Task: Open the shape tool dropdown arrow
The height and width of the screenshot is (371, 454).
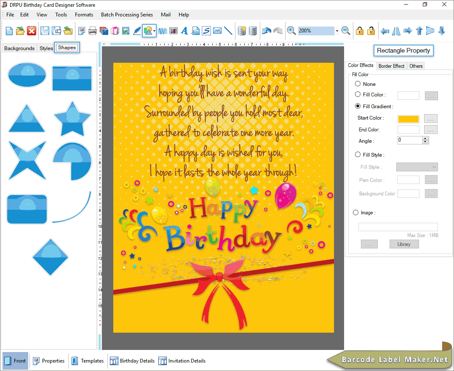Action: tap(155, 31)
